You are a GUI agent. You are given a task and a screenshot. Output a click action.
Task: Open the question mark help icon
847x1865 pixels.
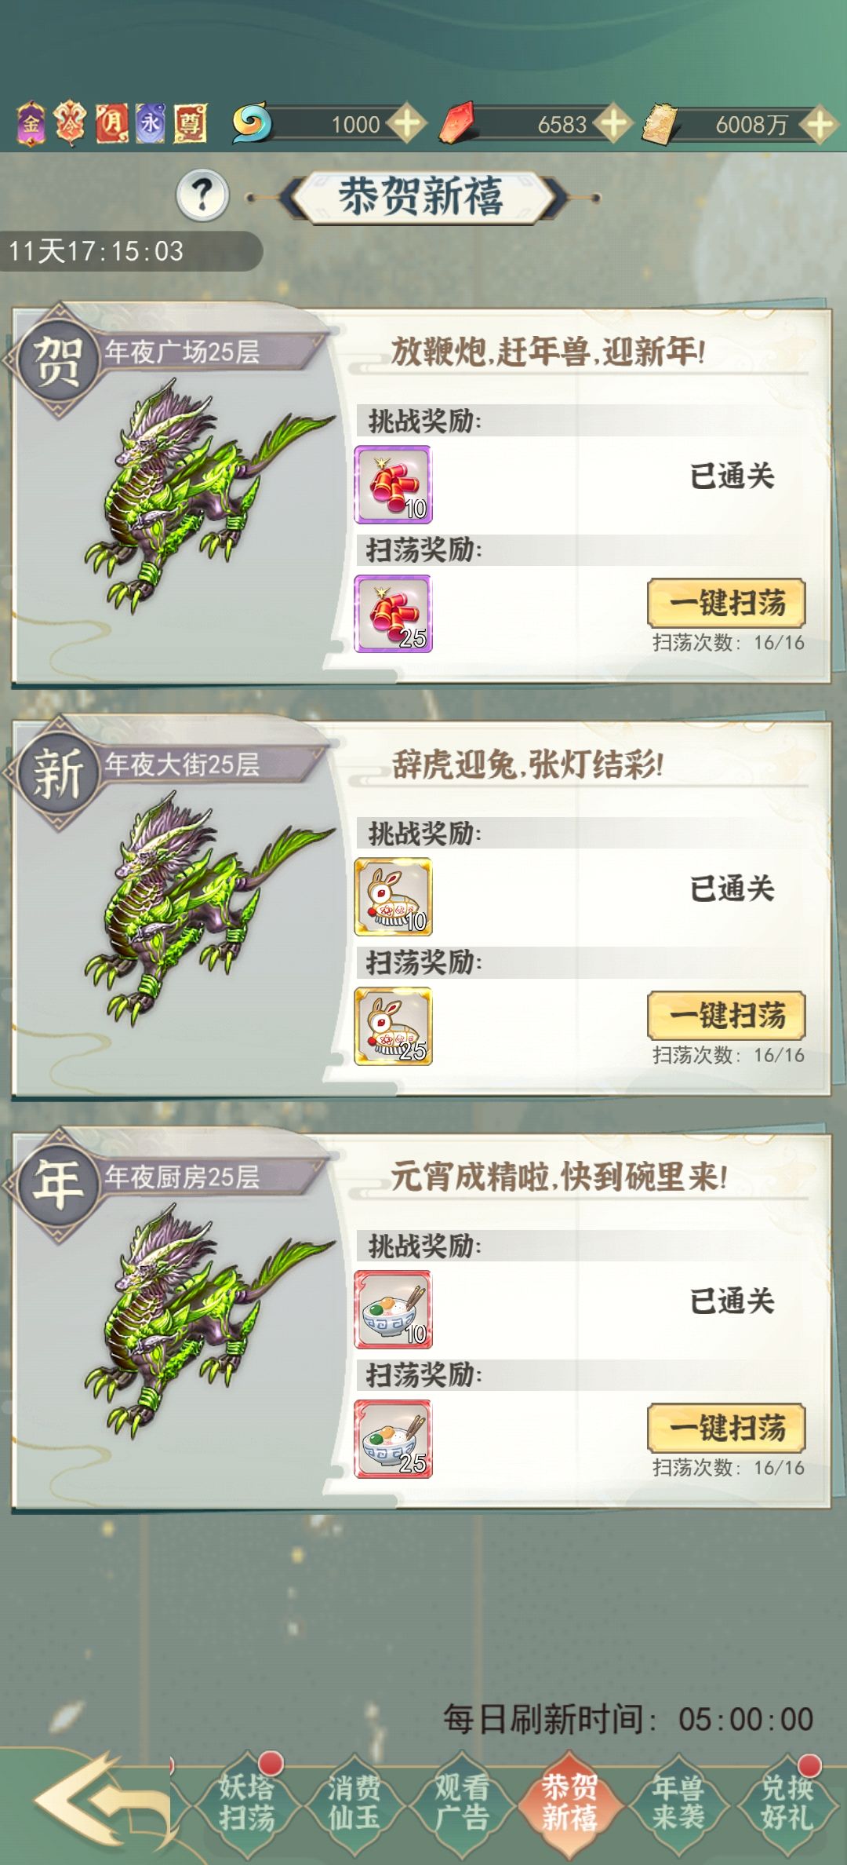pyautogui.click(x=202, y=195)
